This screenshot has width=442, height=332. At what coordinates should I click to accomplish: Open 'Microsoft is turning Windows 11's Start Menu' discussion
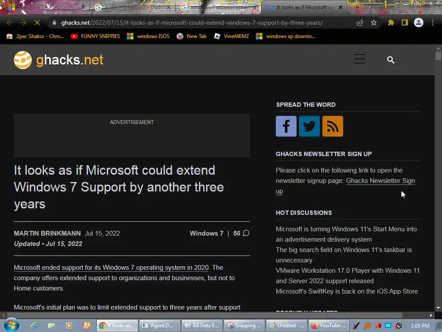coord(346,234)
